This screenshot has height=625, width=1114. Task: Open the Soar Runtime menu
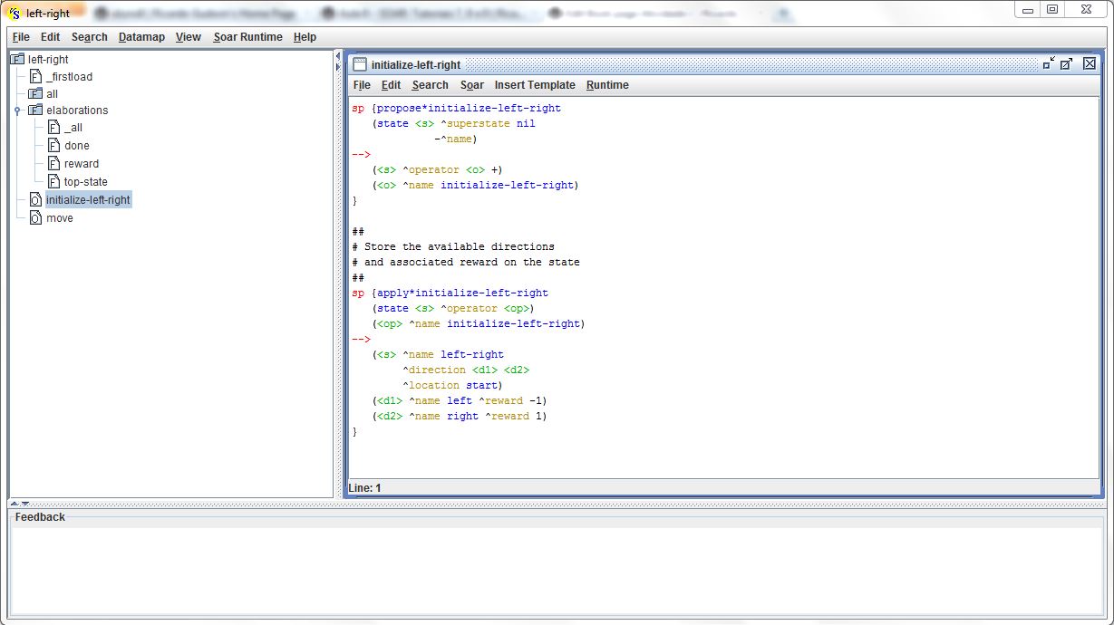pyautogui.click(x=247, y=37)
